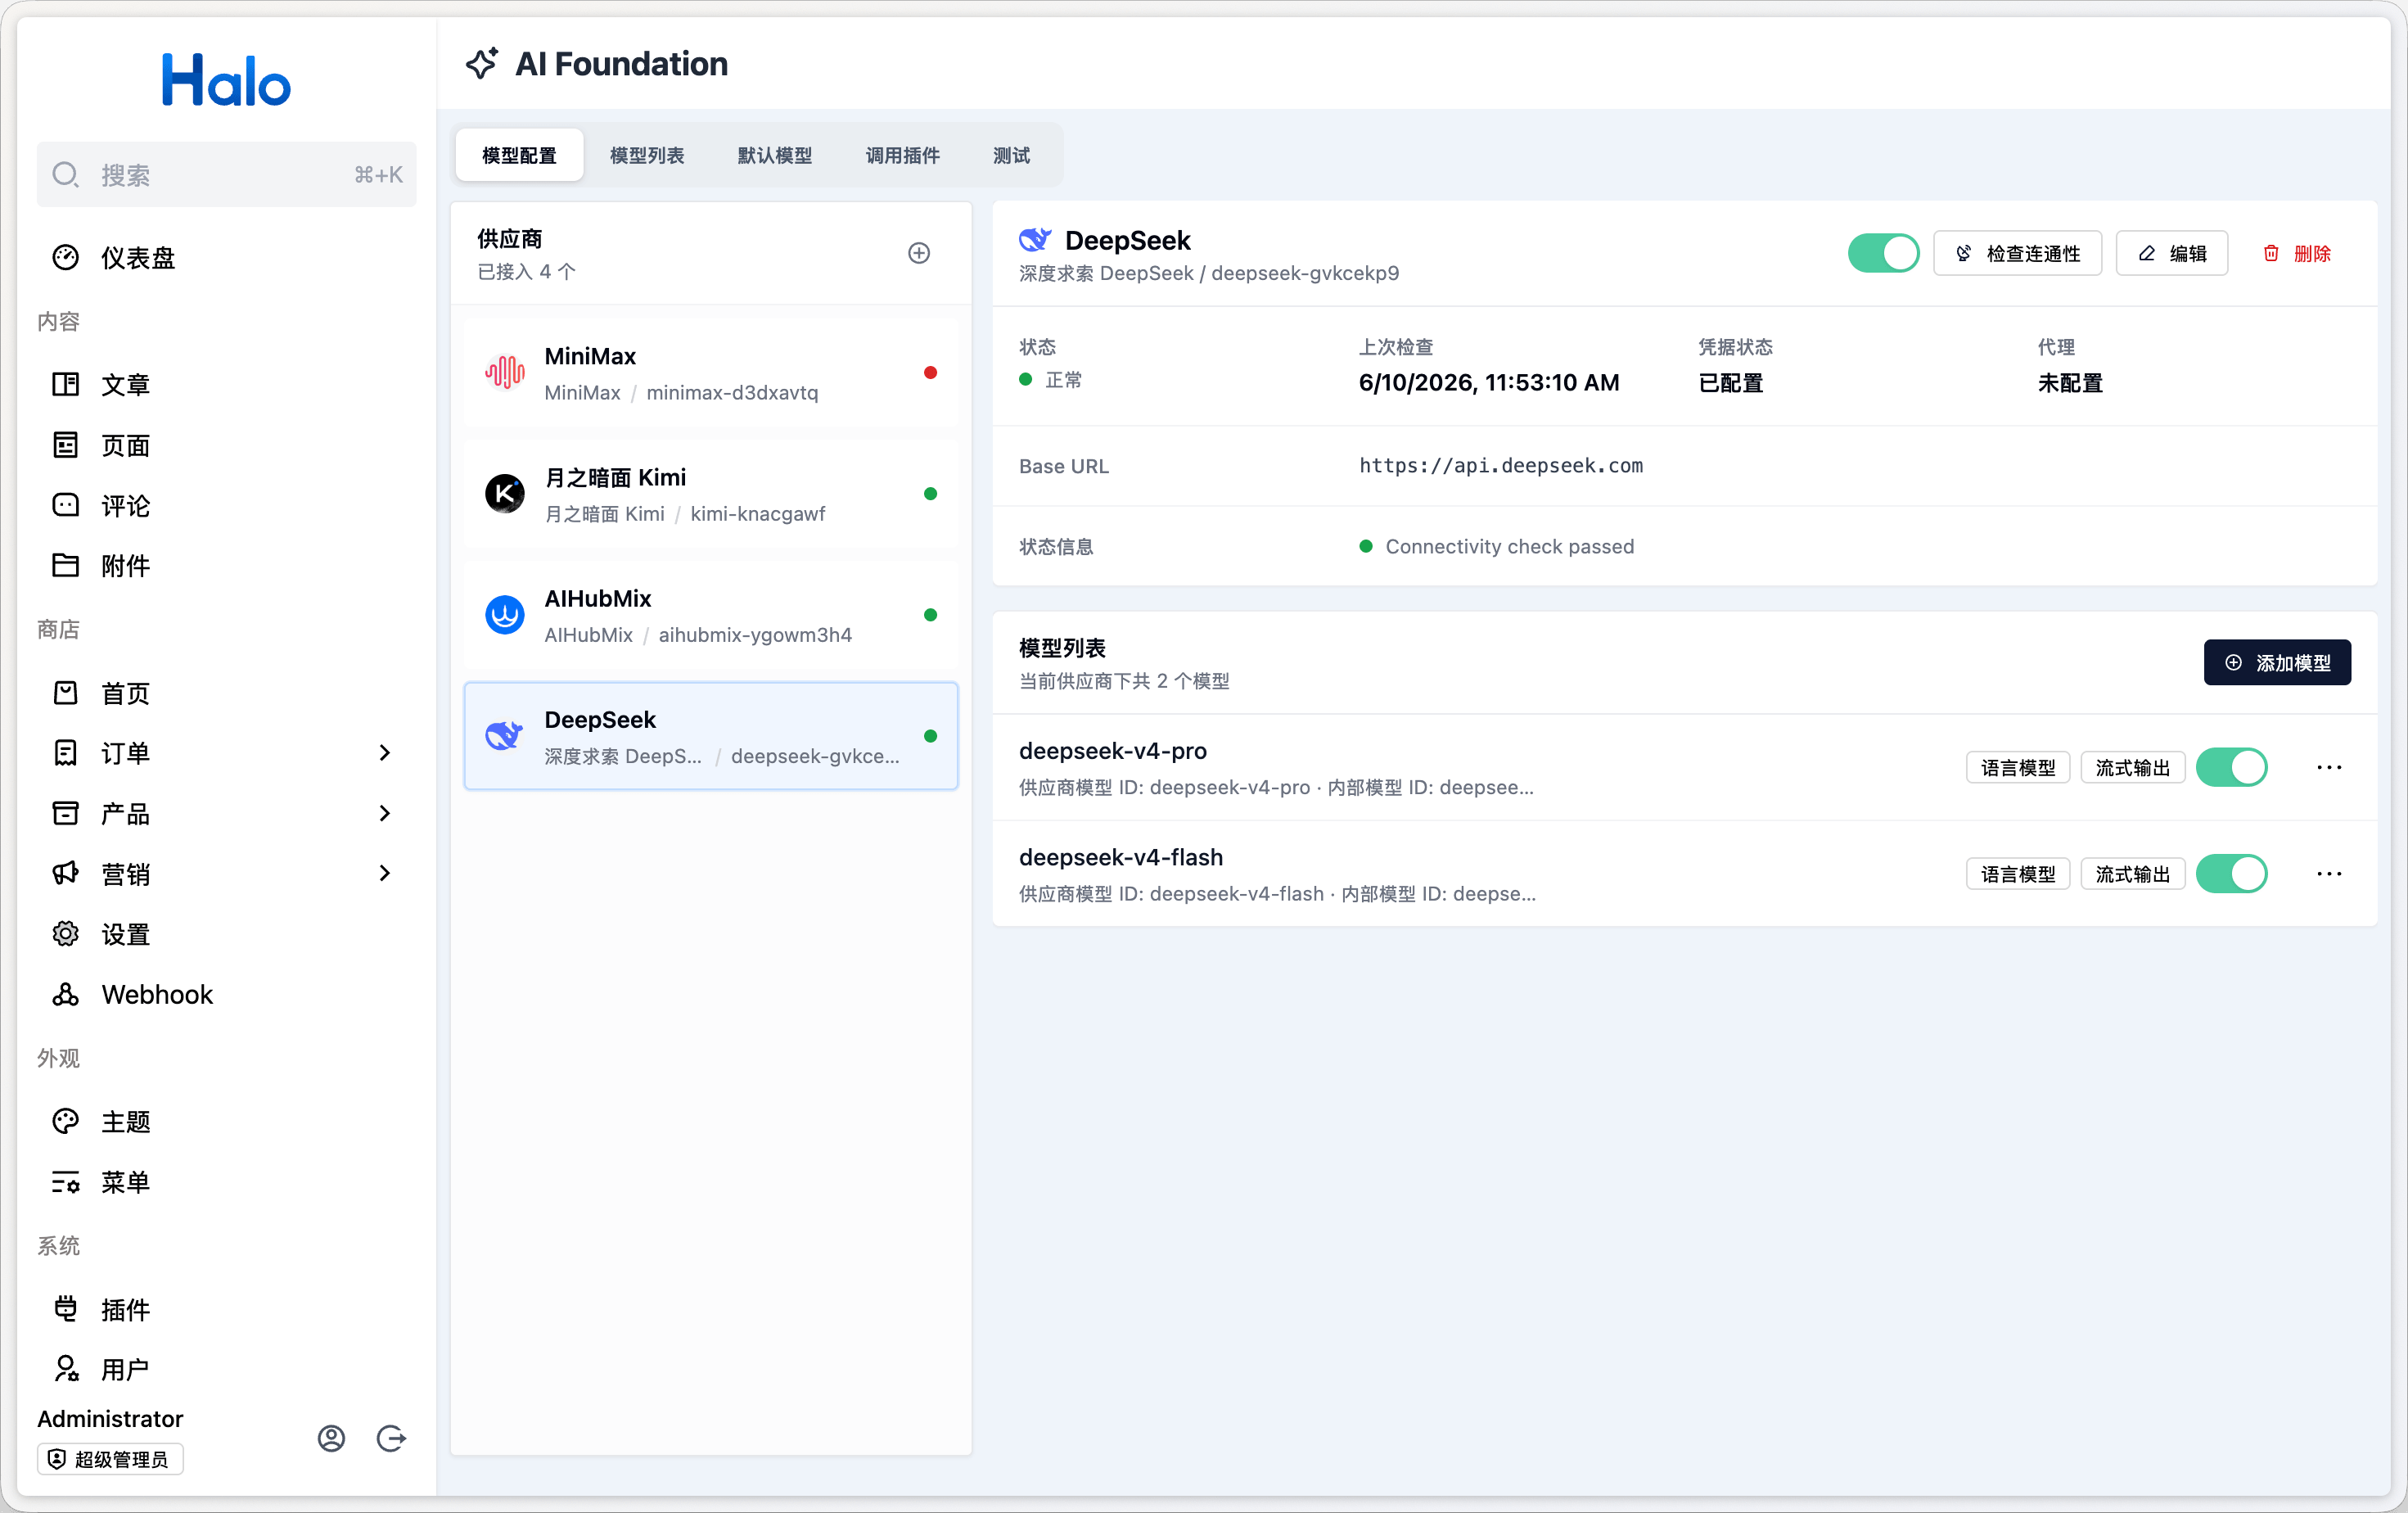The image size is (2408, 1513).
Task: Select the AIHubMix provider card
Action: click(x=711, y=615)
